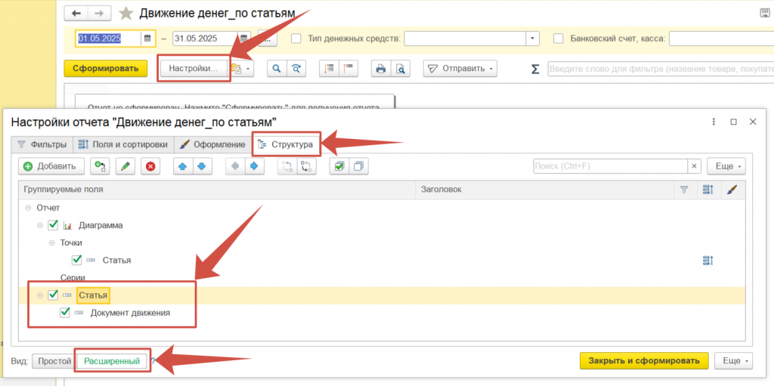
Task: Click the green pencil edit icon
Action: coord(125,166)
